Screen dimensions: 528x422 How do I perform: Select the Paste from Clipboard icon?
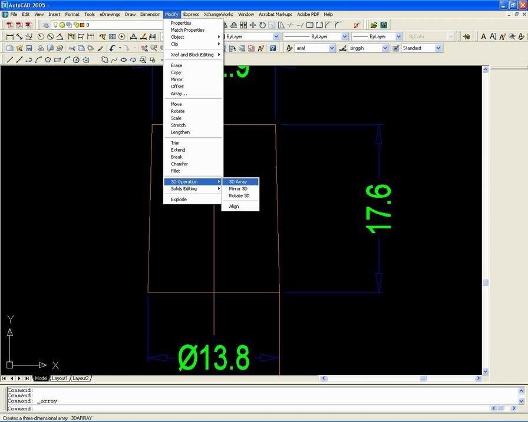point(90,48)
